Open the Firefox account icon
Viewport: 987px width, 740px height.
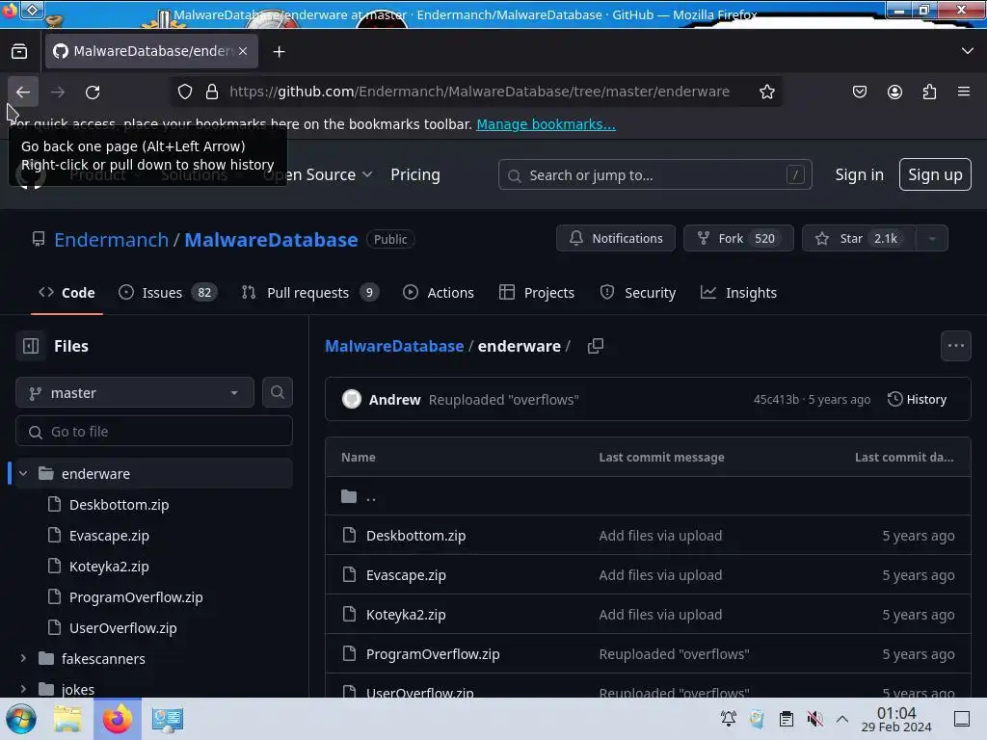894,92
